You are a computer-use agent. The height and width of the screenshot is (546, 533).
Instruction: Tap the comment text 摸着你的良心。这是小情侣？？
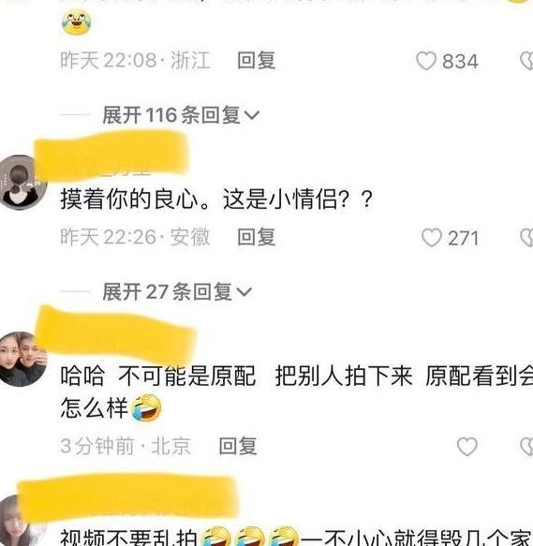(216, 199)
